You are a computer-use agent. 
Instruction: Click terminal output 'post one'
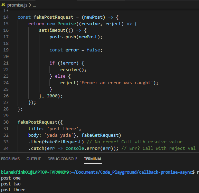pos(11,178)
